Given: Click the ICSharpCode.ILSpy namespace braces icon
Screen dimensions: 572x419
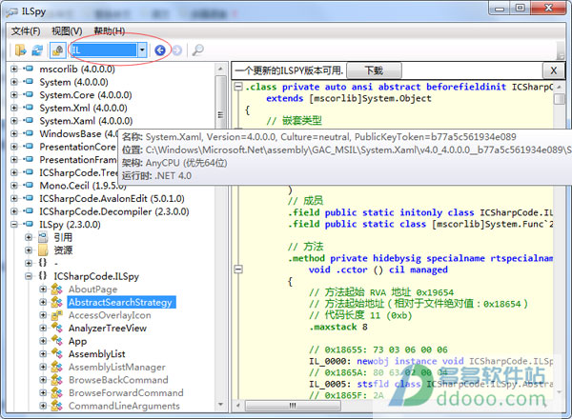Looking at the screenshot, I should 43,276.
